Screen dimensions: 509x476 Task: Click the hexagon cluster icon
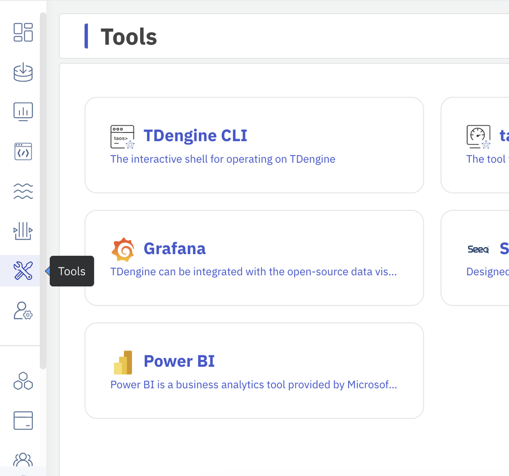(x=22, y=381)
